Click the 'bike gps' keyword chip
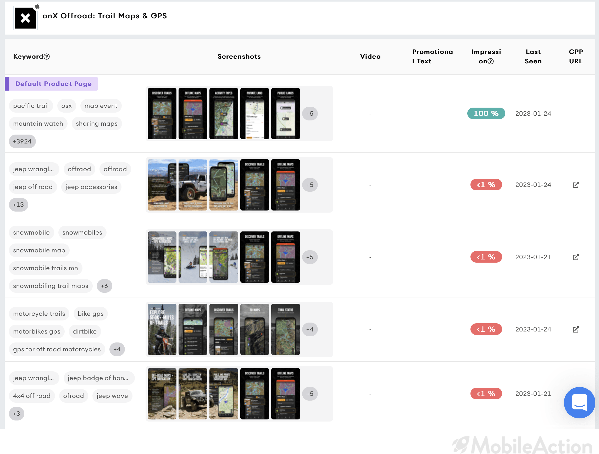Image resolution: width=599 pixels, height=454 pixels. click(91, 314)
